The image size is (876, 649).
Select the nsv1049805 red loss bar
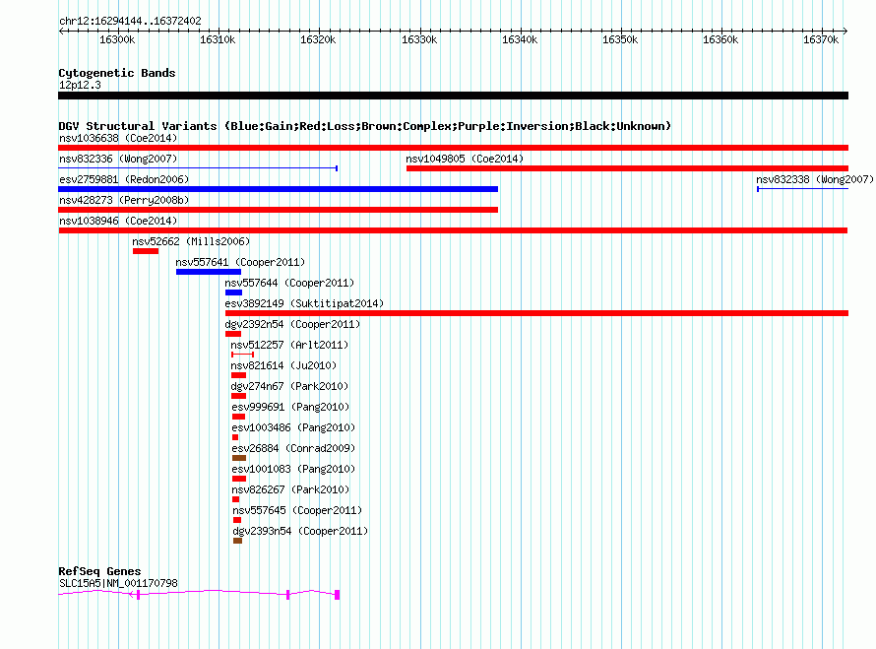click(x=627, y=168)
